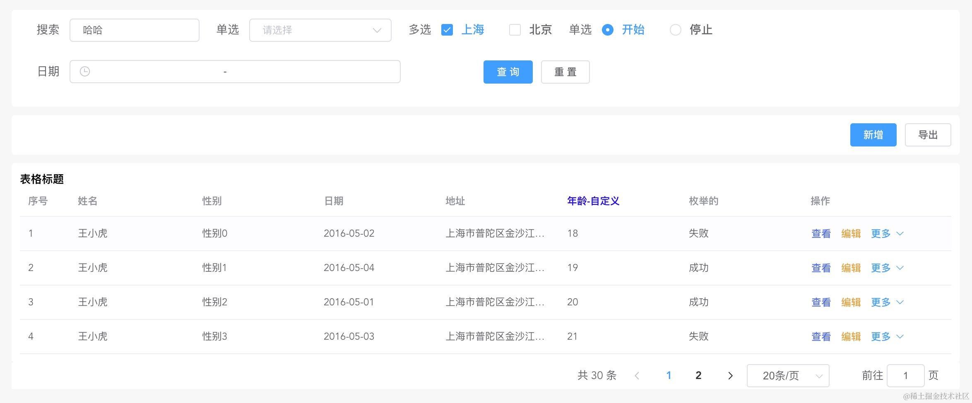Go to page 2 in pagination
Viewport: 972px width, 403px height.
[698, 375]
